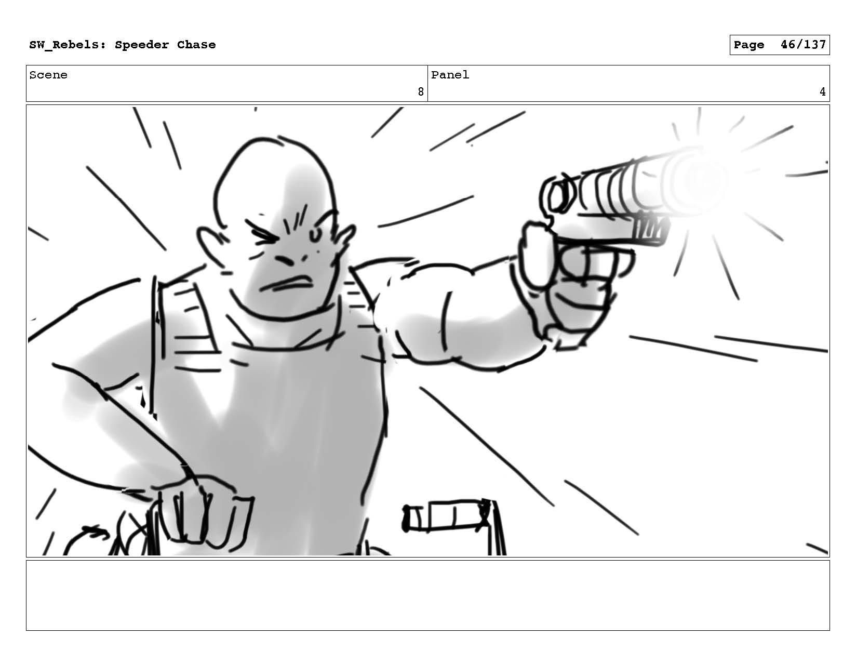Select the 'Panel' label text
Image resolution: width=856 pixels, height=663 pixels.
point(450,75)
